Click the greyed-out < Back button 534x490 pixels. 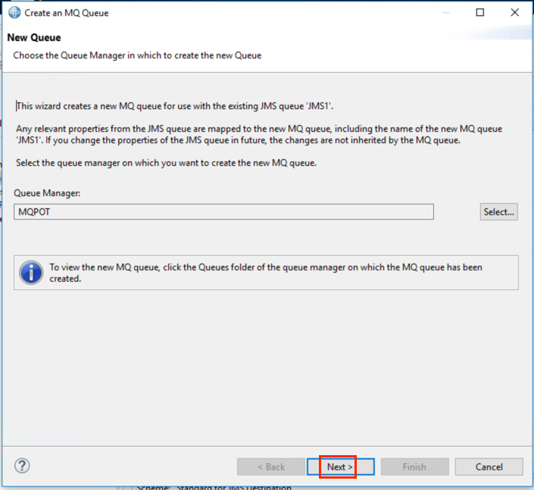click(270, 467)
